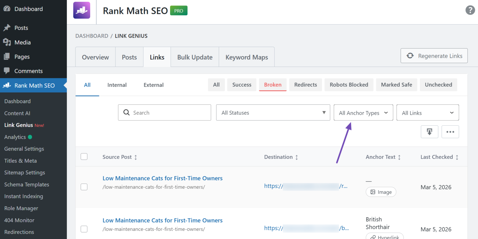This screenshot has width=478, height=239.
Task: Open the Bulk Update tab
Action: click(195, 57)
